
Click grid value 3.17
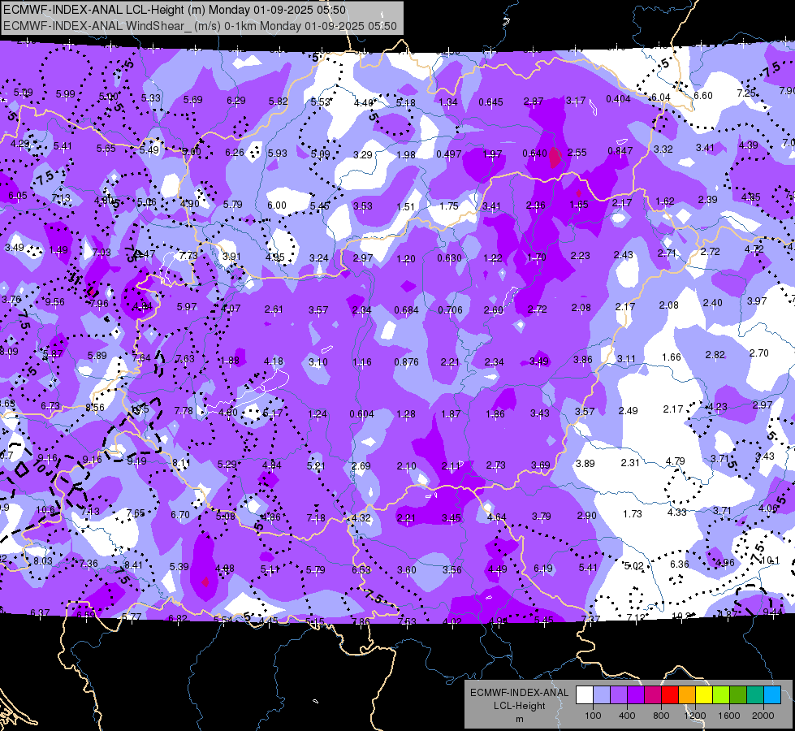click(x=576, y=101)
